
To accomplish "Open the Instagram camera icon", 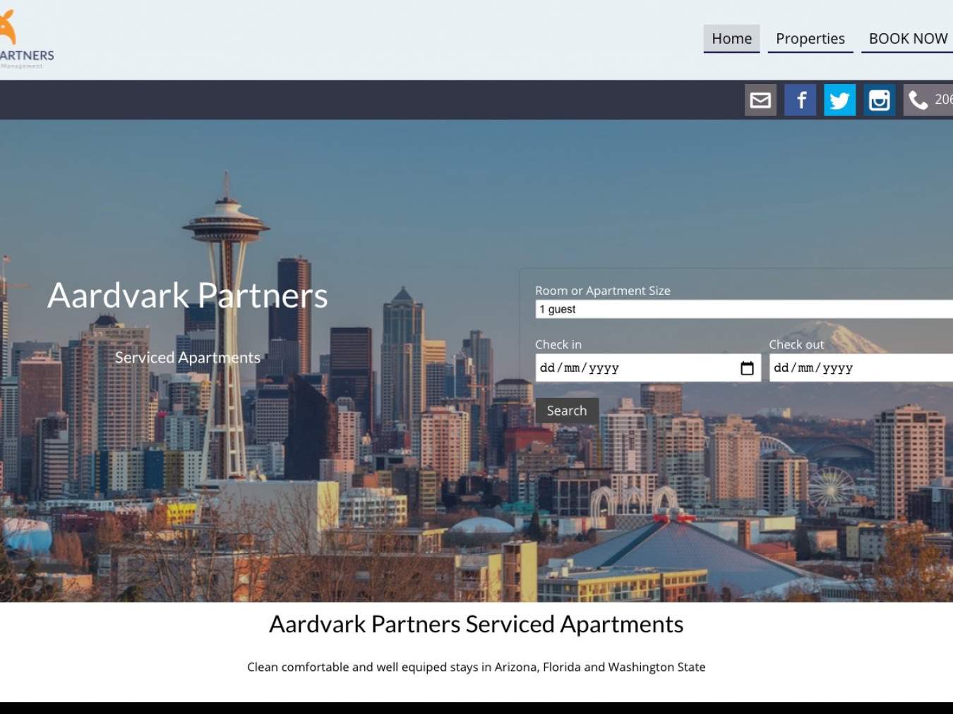I will (x=879, y=100).
